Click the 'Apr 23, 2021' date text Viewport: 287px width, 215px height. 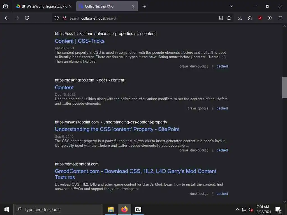(x=64, y=48)
